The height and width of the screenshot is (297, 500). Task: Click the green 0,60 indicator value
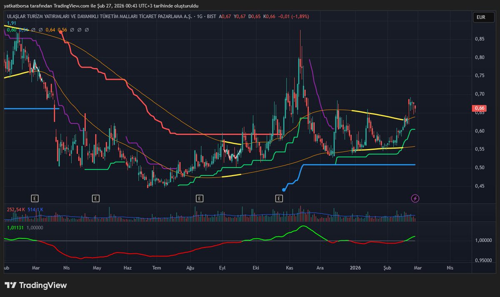click(12, 30)
